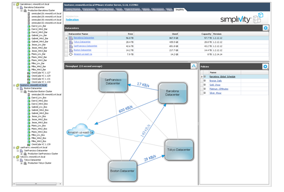The height and width of the screenshot is (192, 284).
Task: Expand the Gold_1hour policy row
Action: [x=205, y=85]
